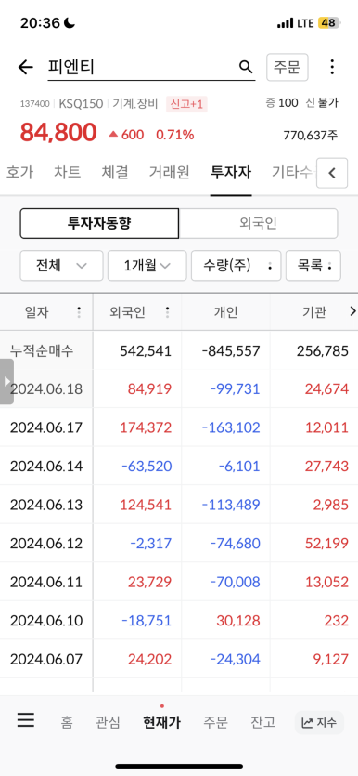Screen dimensions: 358x776
Task: Tap the 2024.06.17 date row
Action: (x=46, y=427)
